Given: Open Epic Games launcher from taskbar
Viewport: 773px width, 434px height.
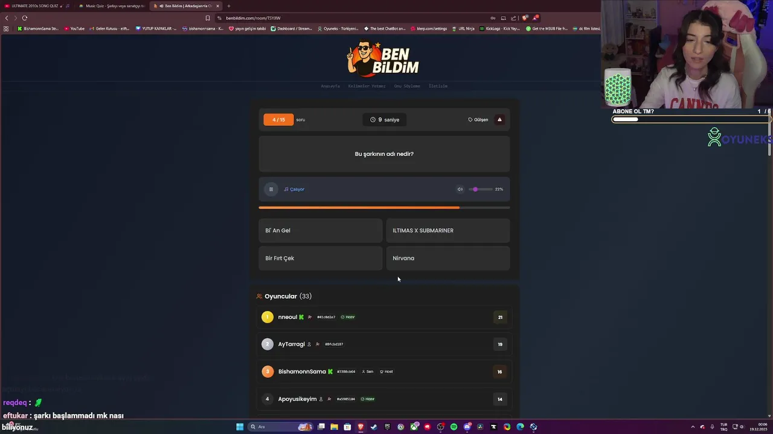Looking at the screenshot, I should (387, 427).
